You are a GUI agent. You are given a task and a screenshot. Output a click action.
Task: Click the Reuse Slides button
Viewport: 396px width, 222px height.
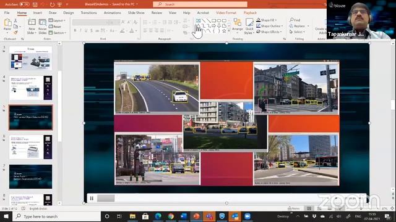tap(43, 26)
